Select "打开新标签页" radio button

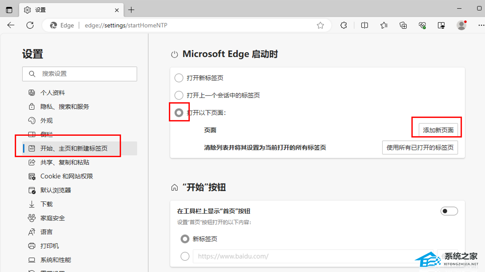coord(179,78)
